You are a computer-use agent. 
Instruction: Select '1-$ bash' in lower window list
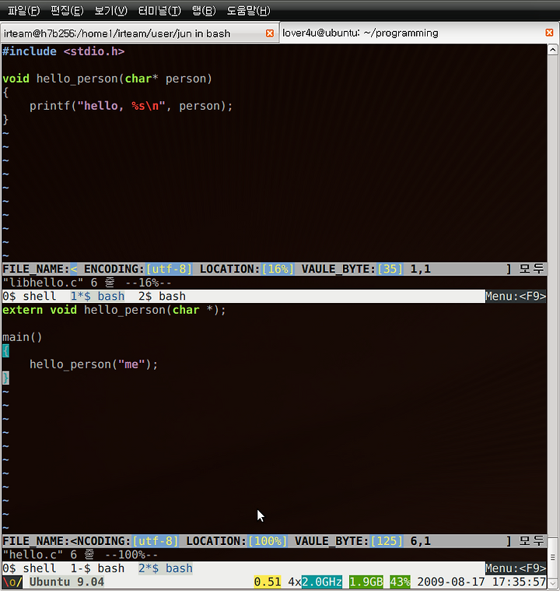[97, 568]
